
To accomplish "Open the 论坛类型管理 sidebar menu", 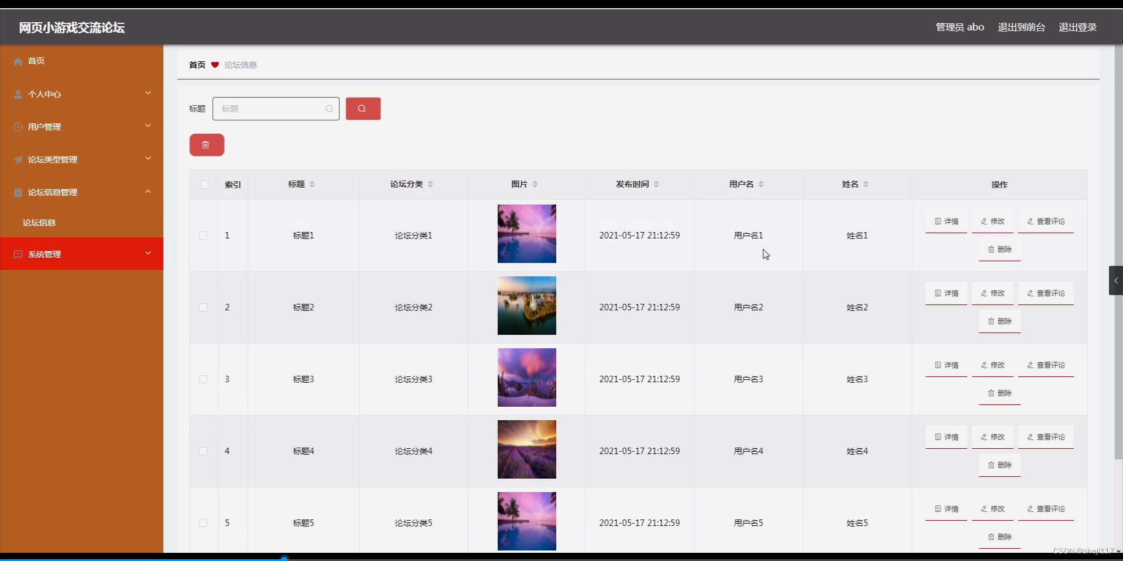I will pos(82,160).
